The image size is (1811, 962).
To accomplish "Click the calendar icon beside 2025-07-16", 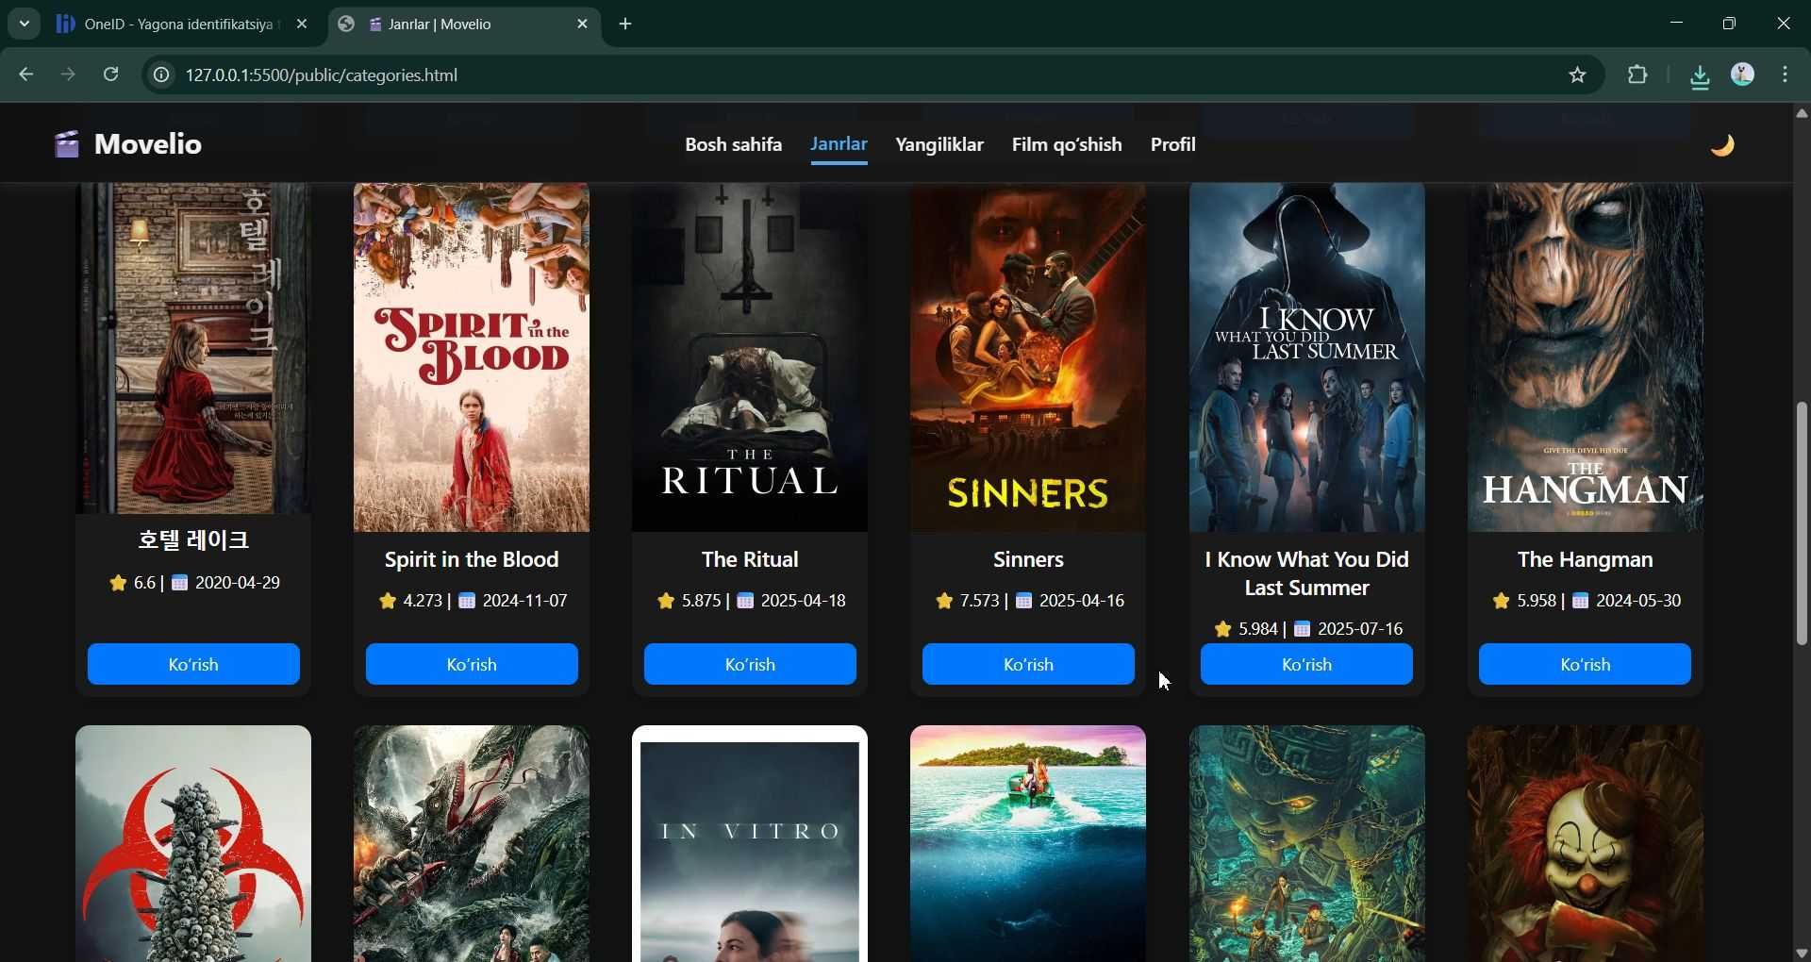I will (1303, 629).
